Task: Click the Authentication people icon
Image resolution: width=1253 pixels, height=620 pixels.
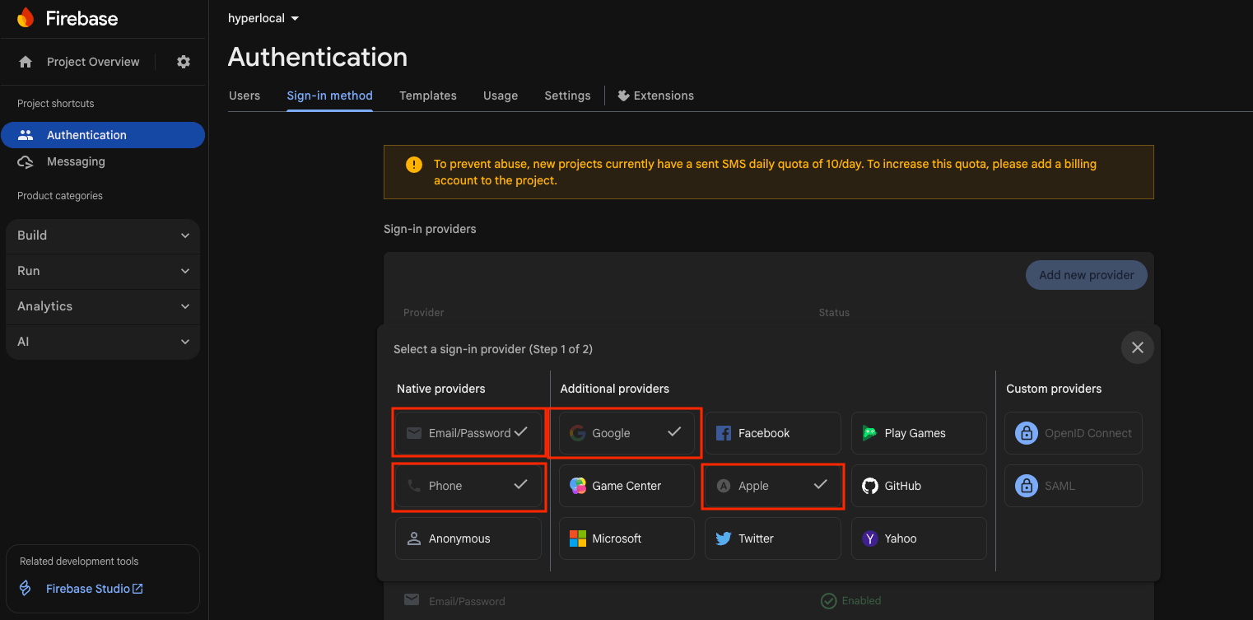Action: click(26, 135)
